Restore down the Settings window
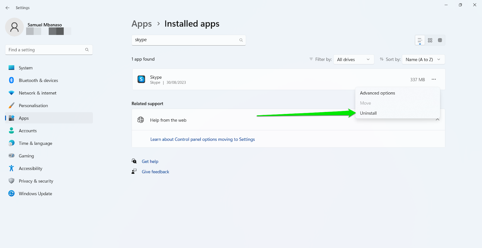Screen dimensions: 482x248 pyautogui.click(x=460, y=5)
